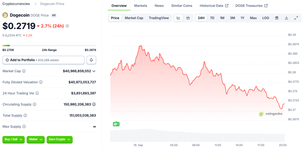Show Fully Diluted Valuation info icon
The height and width of the screenshot is (148, 302).
pos(41,82)
